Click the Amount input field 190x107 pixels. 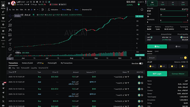click(x=164, y=58)
